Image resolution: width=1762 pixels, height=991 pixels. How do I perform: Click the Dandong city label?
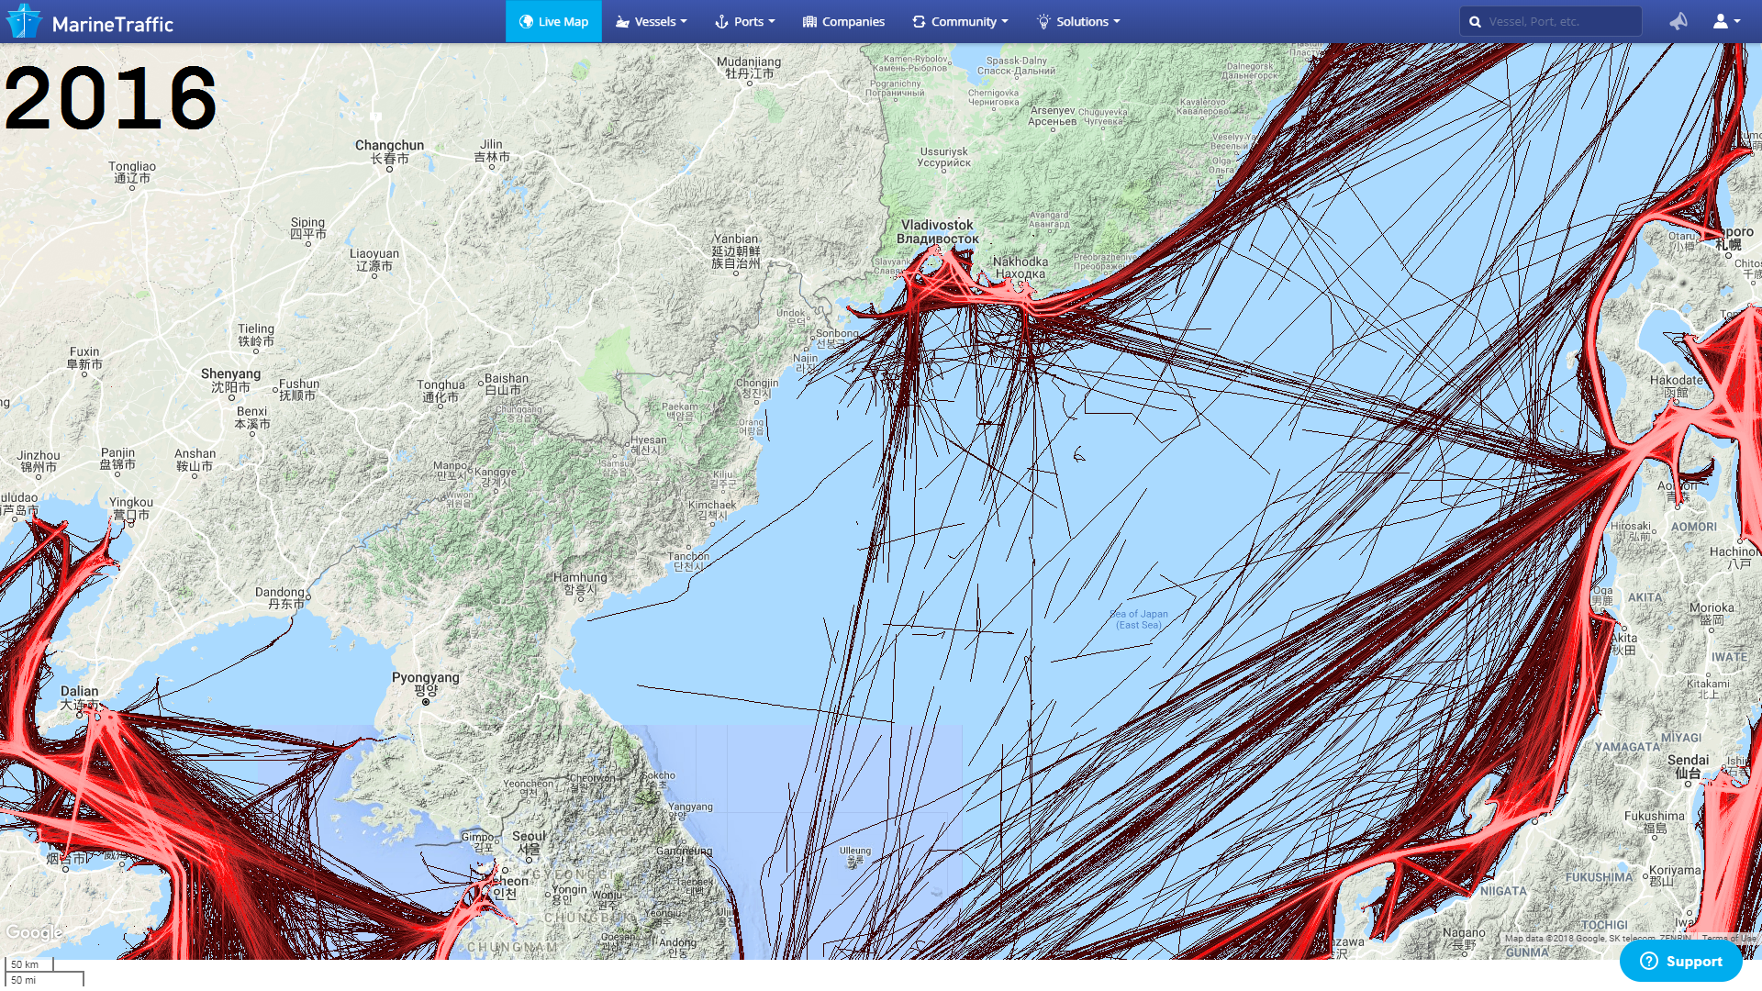(280, 597)
